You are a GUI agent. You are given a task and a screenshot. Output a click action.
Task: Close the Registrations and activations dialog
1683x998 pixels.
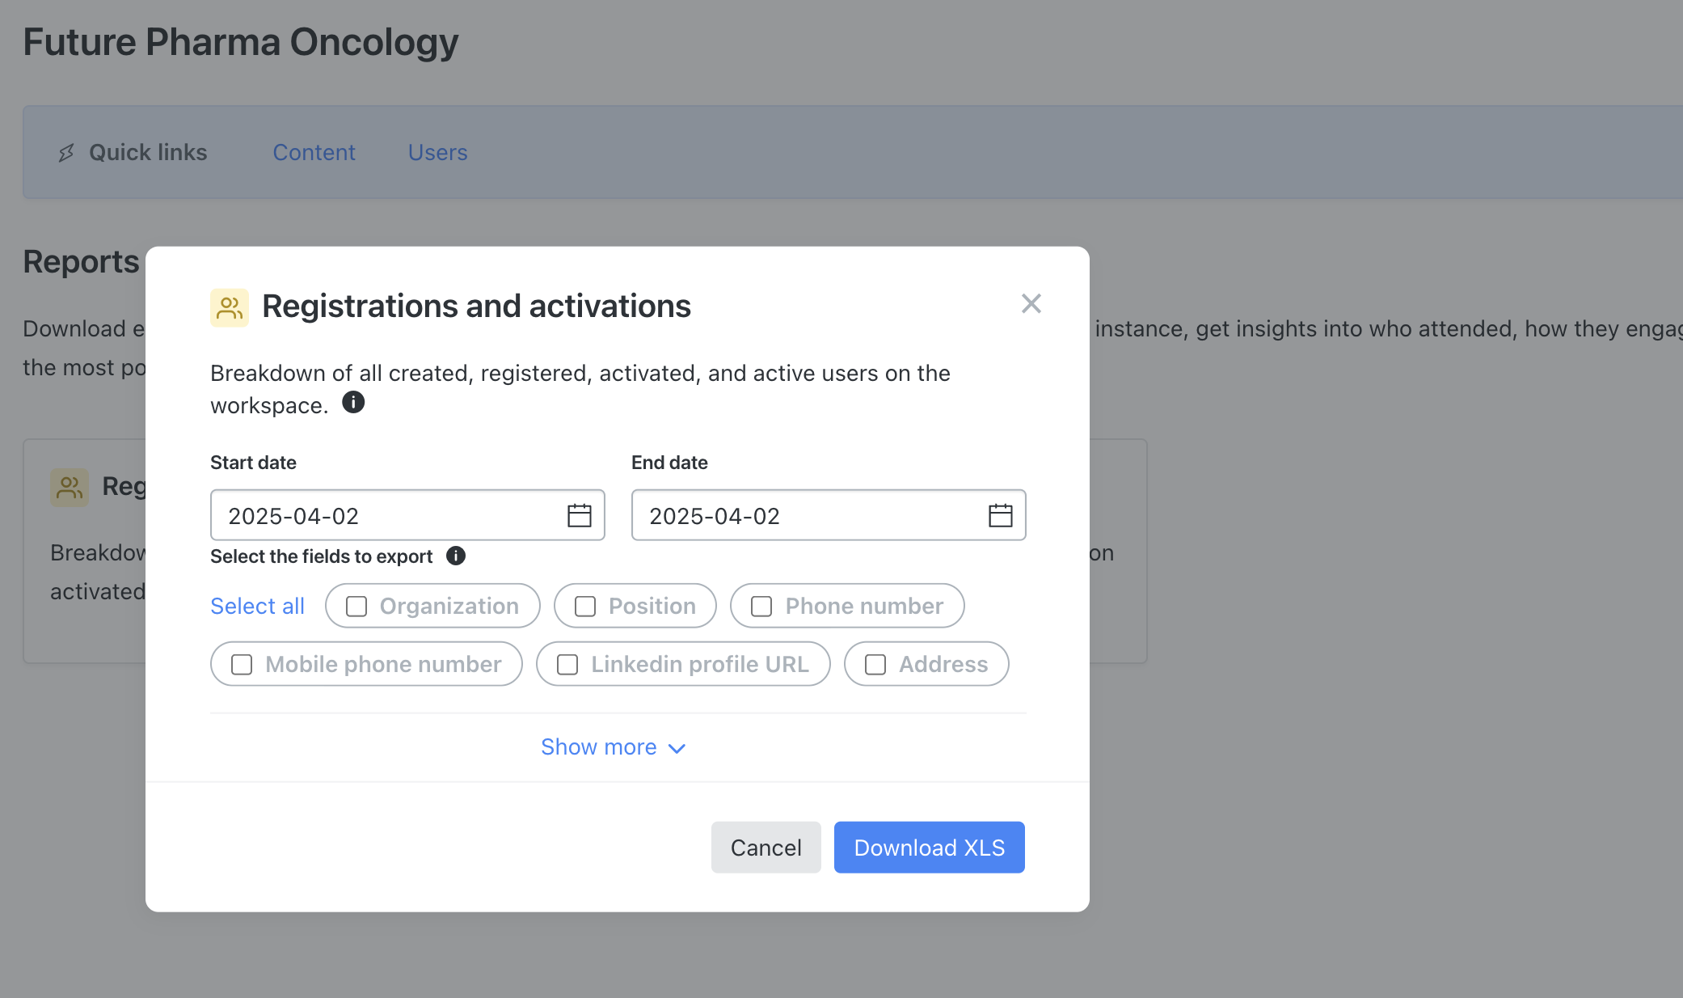[1031, 303]
